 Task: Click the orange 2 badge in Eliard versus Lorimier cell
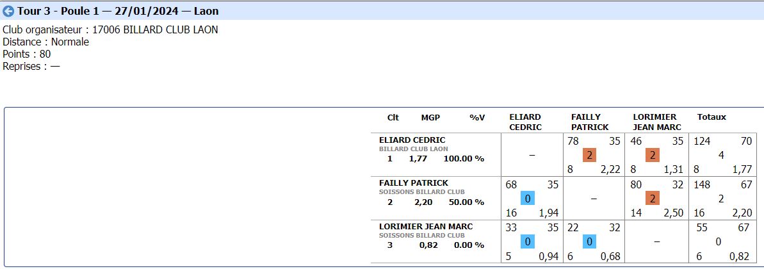click(x=652, y=155)
